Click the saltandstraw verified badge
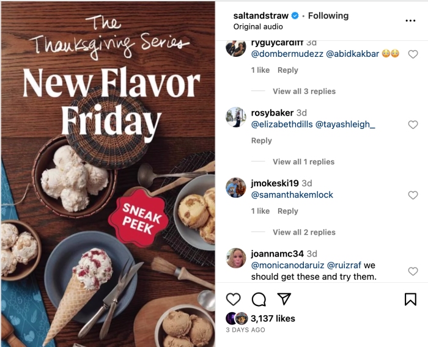The height and width of the screenshot is (347, 428). click(295, 16)
